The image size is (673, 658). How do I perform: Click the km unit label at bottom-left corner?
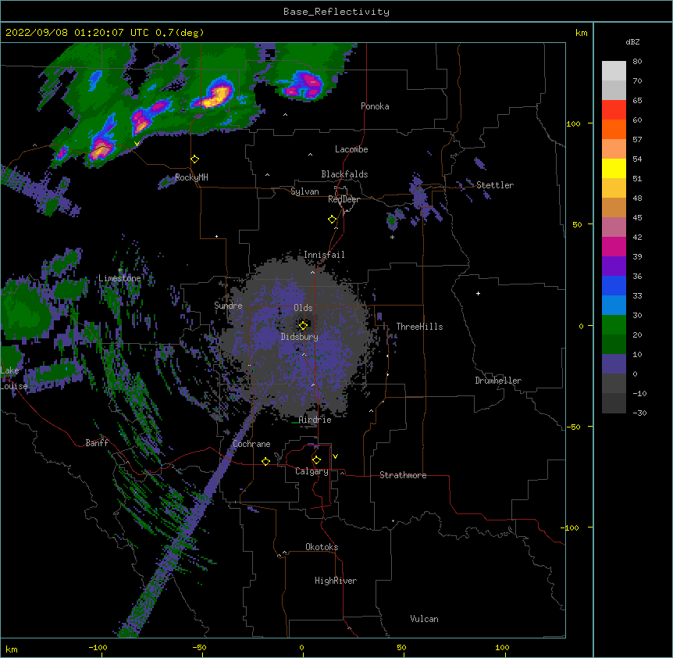click(x=12, y=649)
